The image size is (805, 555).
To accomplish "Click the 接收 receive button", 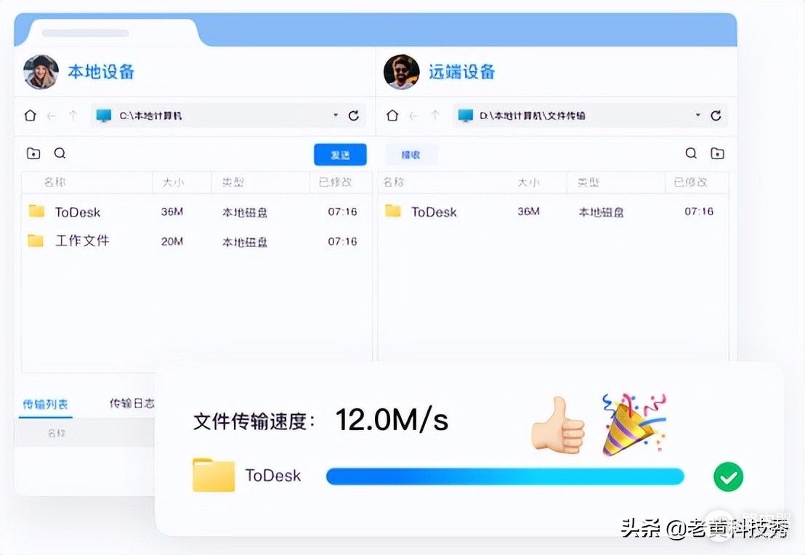I will [410, 155].
